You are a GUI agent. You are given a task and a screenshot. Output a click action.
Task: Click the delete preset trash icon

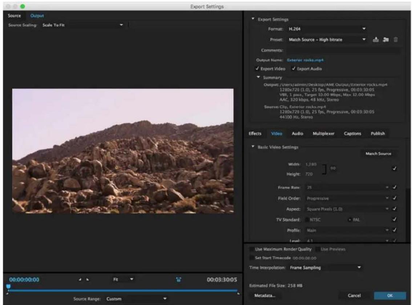point(396,40)
